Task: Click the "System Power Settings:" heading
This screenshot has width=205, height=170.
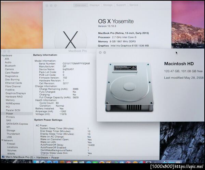Action: [x=49, y=120]
